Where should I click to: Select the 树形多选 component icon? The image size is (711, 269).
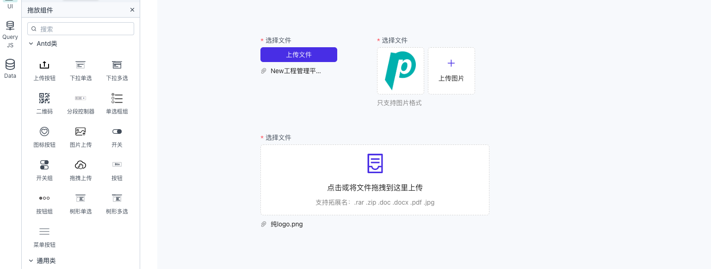(117, 198)
